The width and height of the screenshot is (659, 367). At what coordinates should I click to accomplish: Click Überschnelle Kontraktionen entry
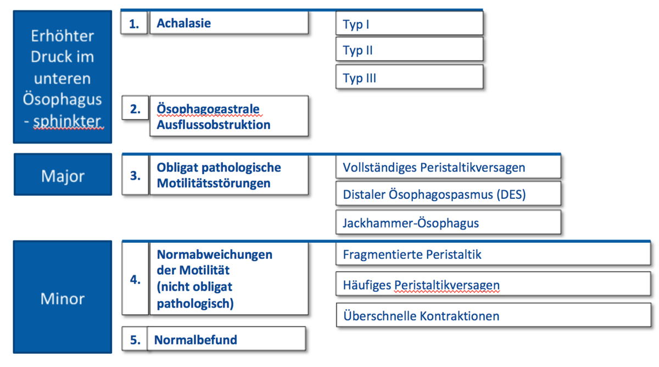click(493, 315)
